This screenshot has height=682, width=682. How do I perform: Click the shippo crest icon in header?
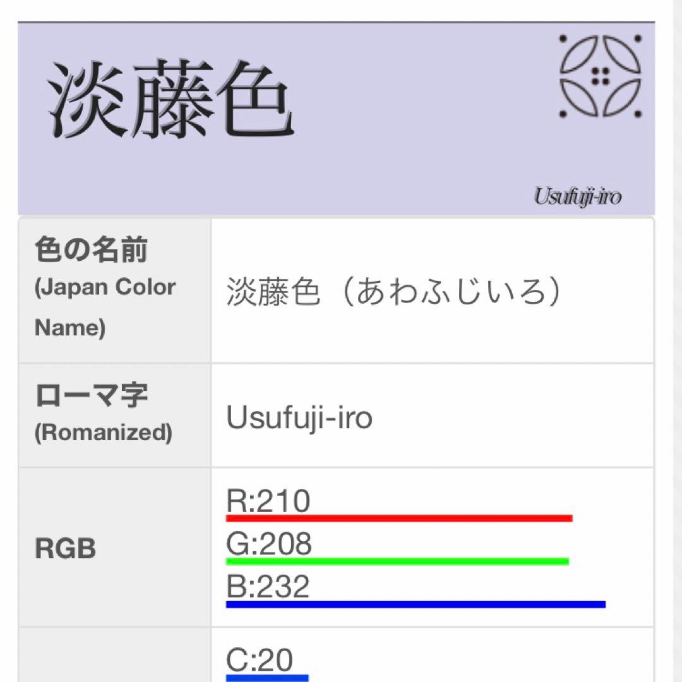[x=600, y=76]
